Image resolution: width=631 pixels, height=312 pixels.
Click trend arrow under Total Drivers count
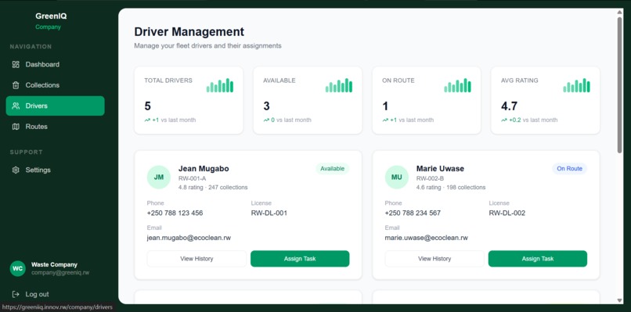[x=147, y=120]
